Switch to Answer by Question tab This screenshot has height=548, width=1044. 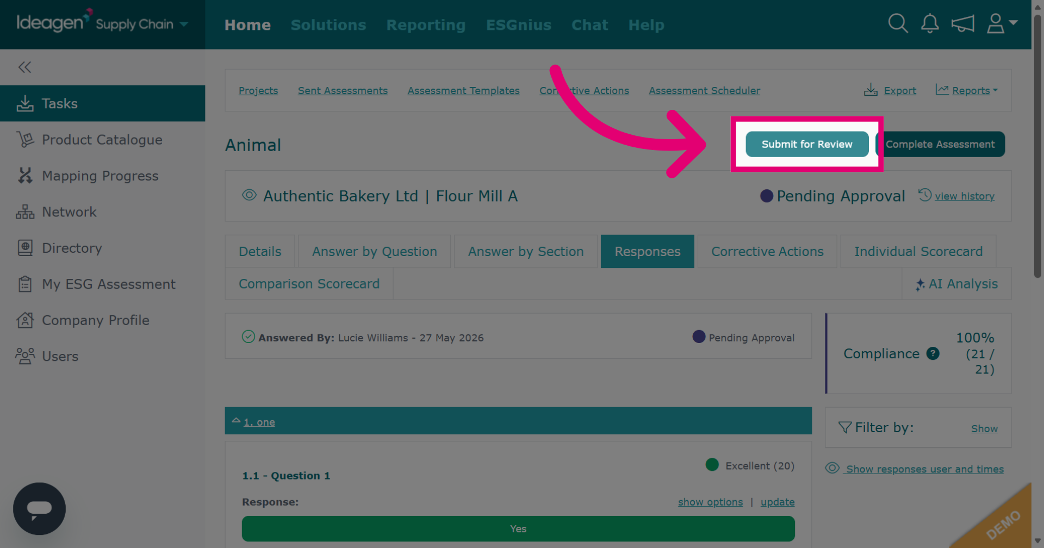point(375,252)
